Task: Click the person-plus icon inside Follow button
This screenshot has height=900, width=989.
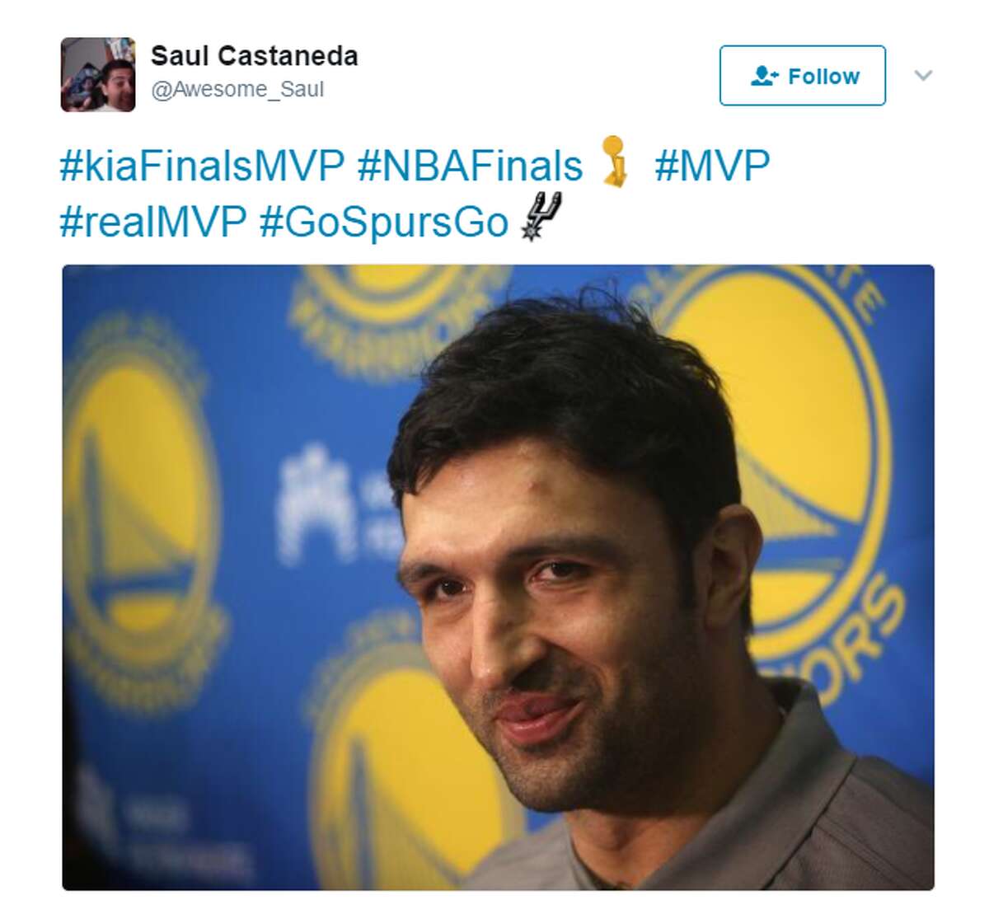Action: point(764,77)
